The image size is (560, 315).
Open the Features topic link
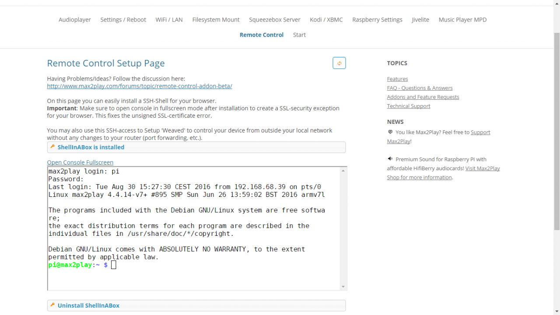(397, 79)
